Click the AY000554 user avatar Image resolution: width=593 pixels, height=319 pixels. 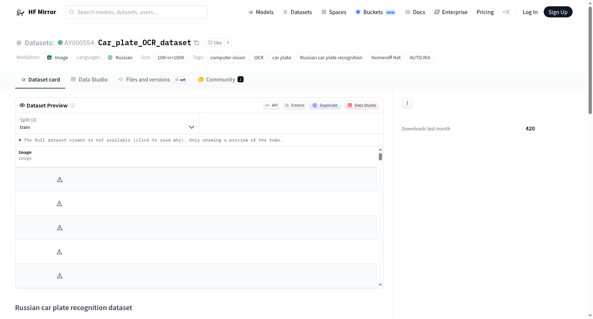coord(60,43)
